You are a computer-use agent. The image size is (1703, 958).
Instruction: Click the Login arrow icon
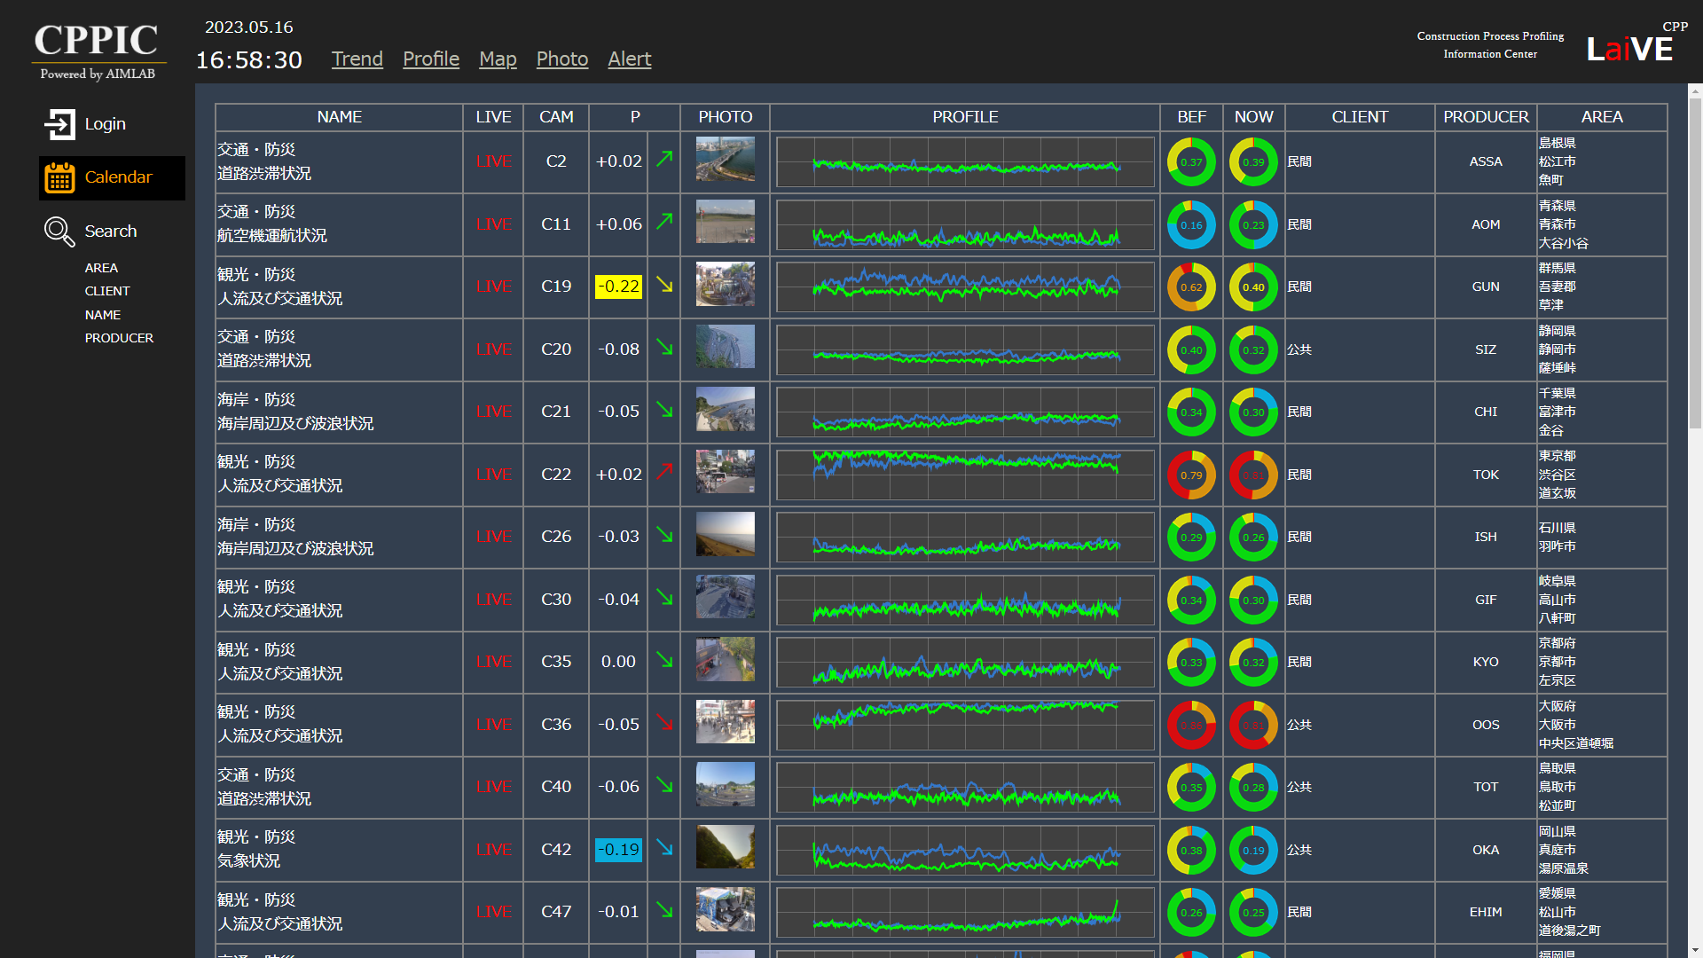point(59,124)
